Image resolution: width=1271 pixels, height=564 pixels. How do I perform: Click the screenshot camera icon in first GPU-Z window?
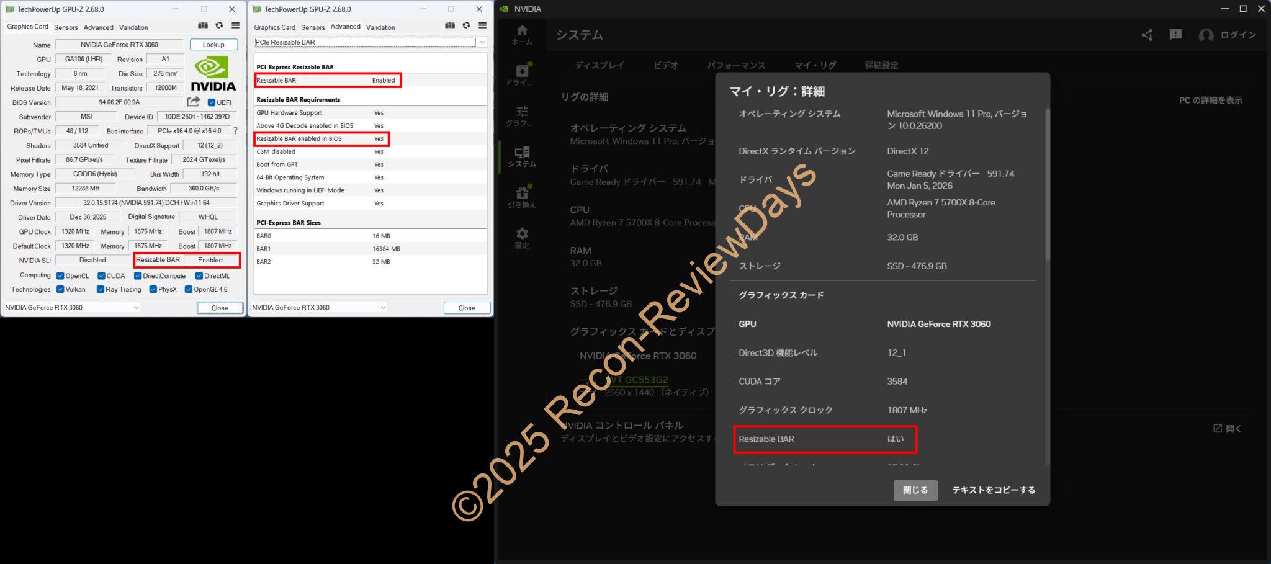[203, 25]
